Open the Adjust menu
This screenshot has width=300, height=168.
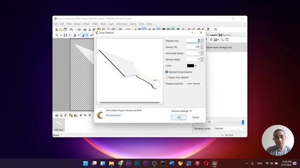tap(86, 24)
